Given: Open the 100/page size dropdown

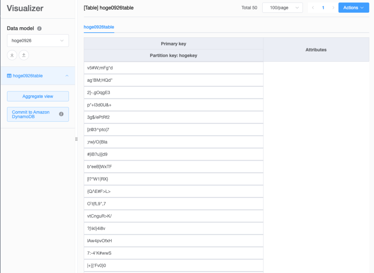Looking at the screenshot, I should 282,8.
